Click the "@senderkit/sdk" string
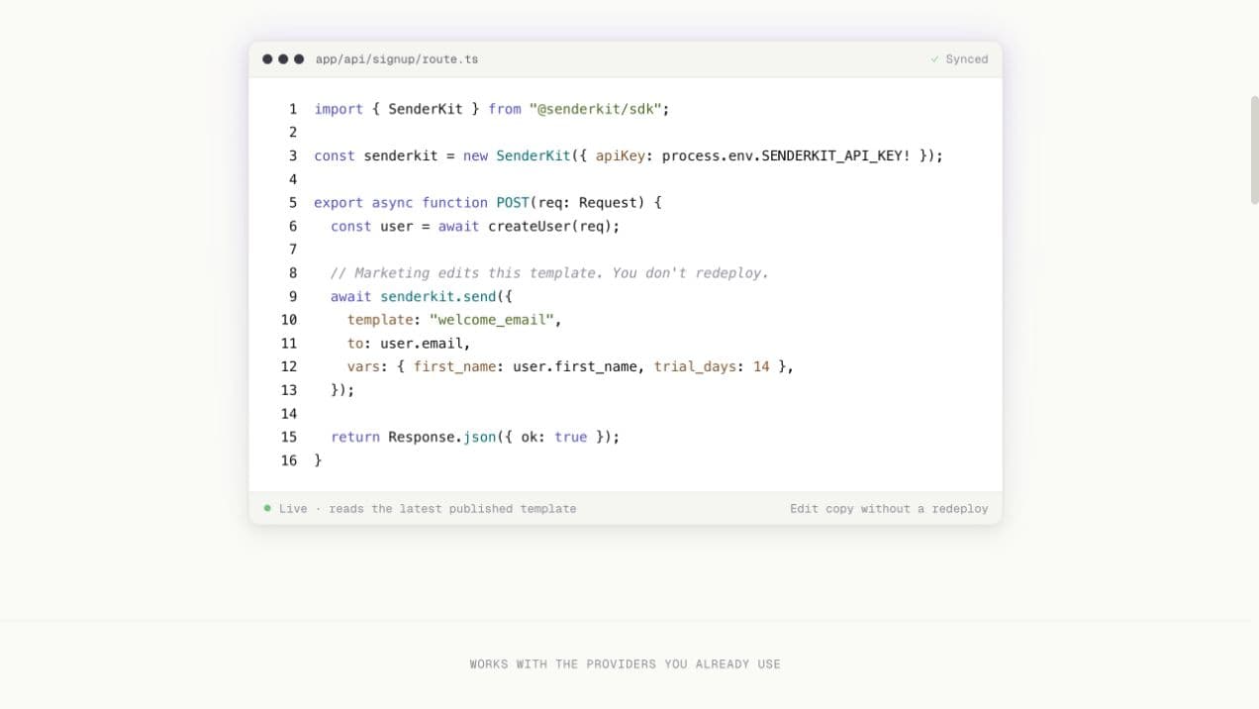The image size is (1259, 709). tap(595, 109)
